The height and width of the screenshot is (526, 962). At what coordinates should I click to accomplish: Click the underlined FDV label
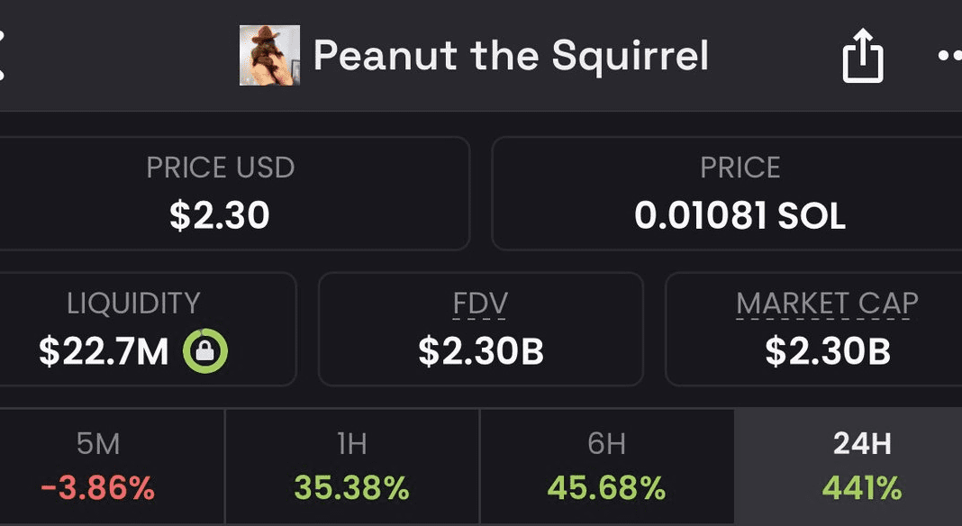480,304
